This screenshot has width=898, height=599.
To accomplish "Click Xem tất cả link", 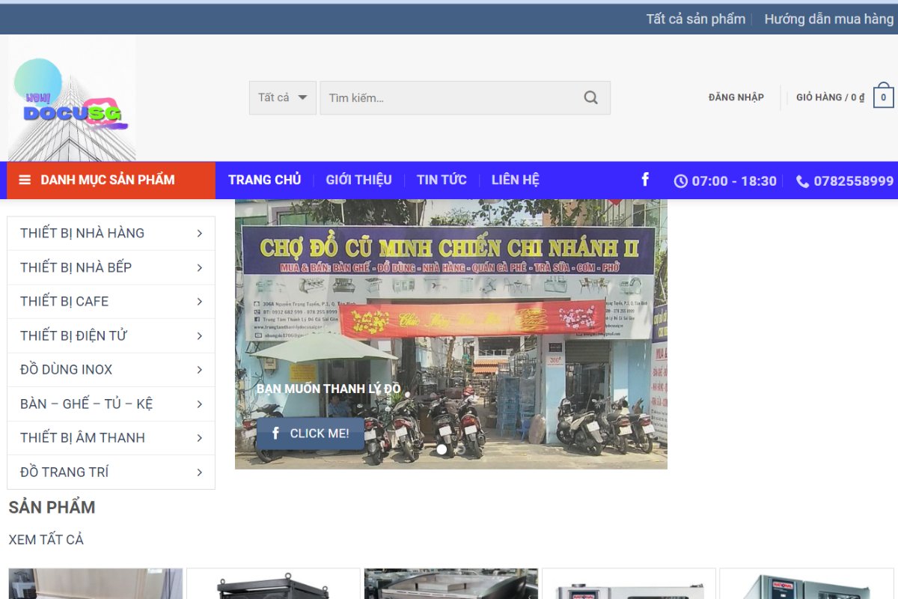I will [x=46, y=539].
